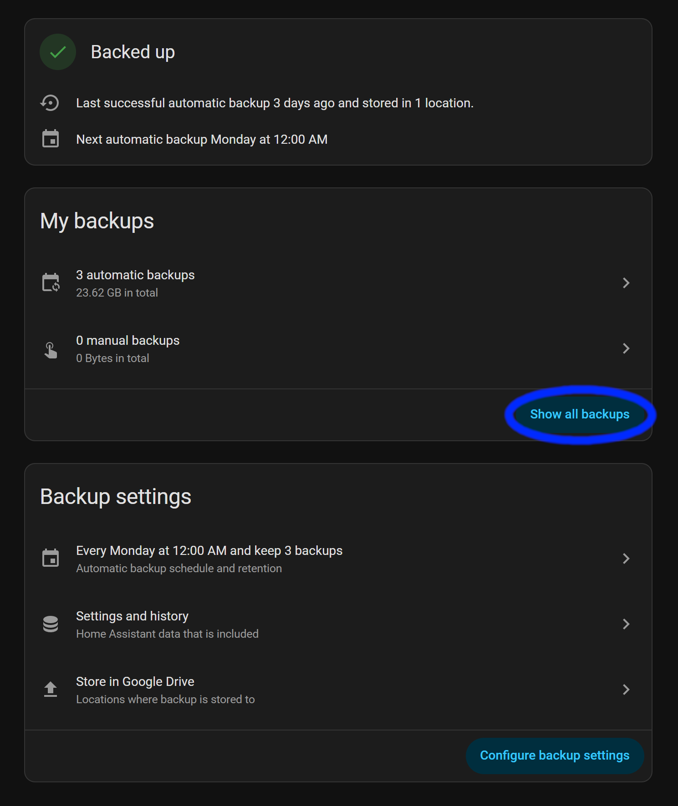Open the 0 manual backups entry
The image size is (678, 806).
coord(128,341)
